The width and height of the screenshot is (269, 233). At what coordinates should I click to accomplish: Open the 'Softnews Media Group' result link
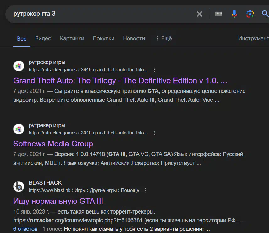click(53, 144)
